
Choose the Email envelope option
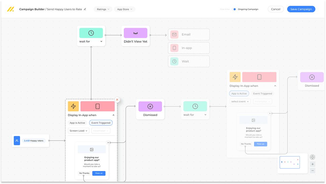[x=189, y=35]
